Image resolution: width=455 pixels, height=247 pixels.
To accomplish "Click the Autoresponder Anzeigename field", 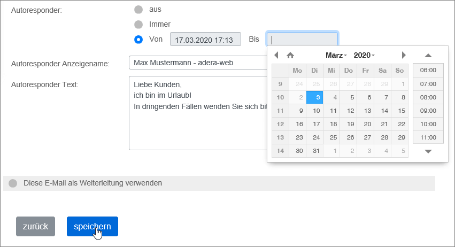I will tap(198, 63).
